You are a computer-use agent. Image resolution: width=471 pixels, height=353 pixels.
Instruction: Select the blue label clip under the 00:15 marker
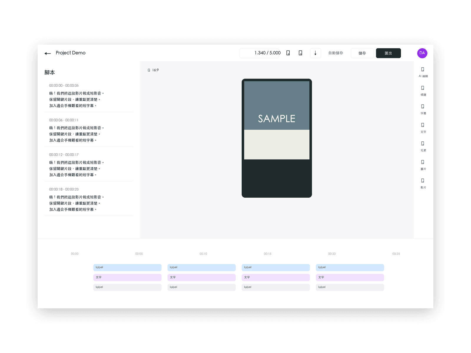point(276,267)
